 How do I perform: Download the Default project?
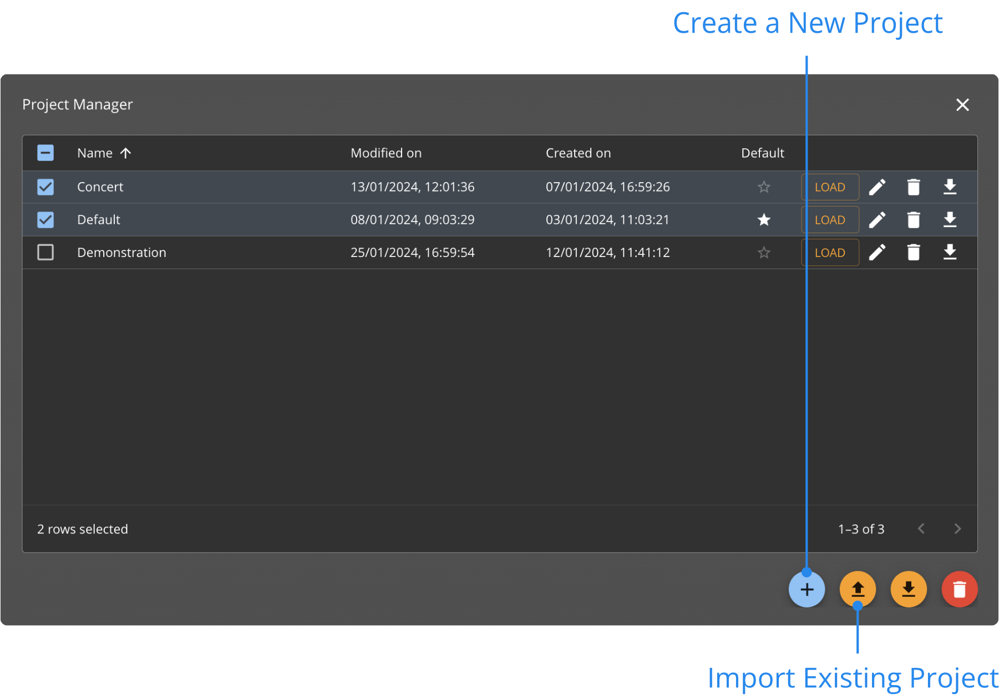tap(950, 220)
